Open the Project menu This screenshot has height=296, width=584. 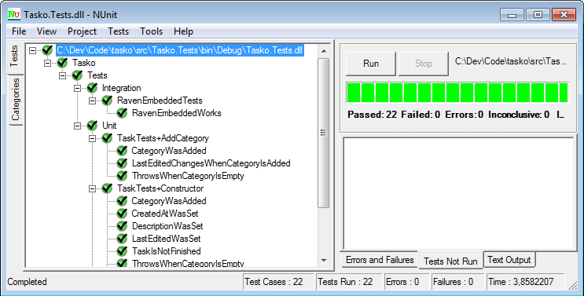82,31
